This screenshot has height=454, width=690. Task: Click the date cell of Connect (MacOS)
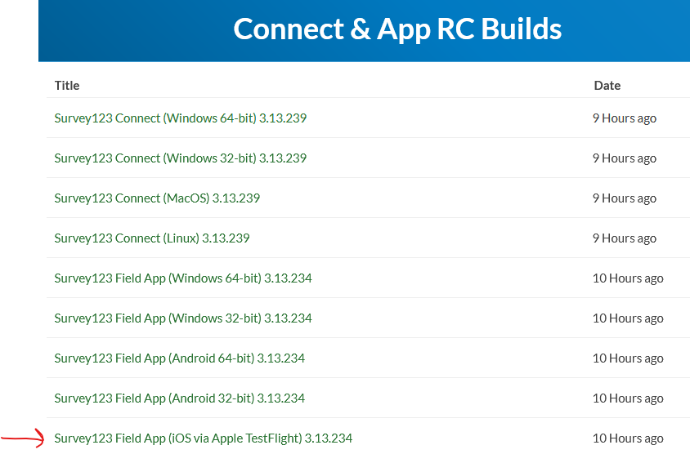(625, 198)
